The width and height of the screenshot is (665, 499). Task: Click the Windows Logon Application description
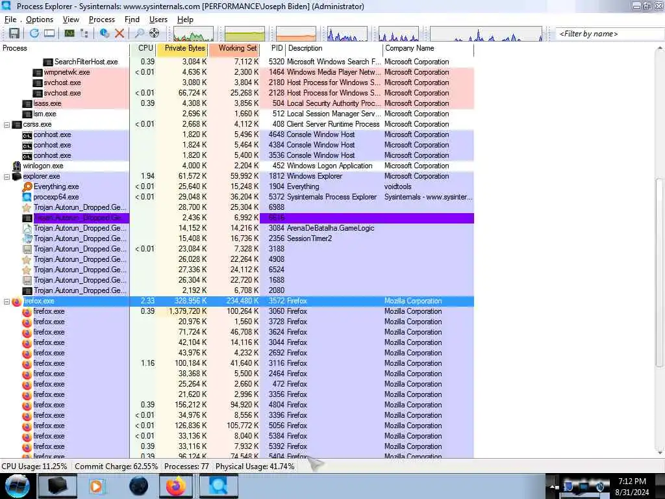coord(329,166)
